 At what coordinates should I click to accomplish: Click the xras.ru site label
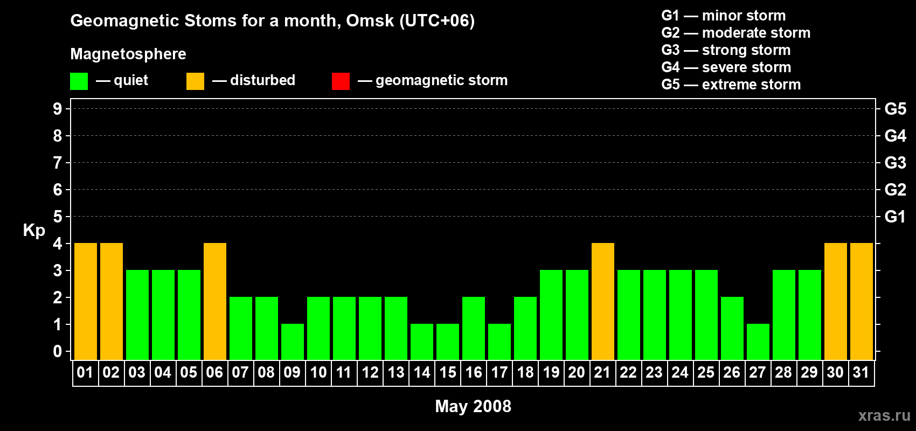(884, 415)
